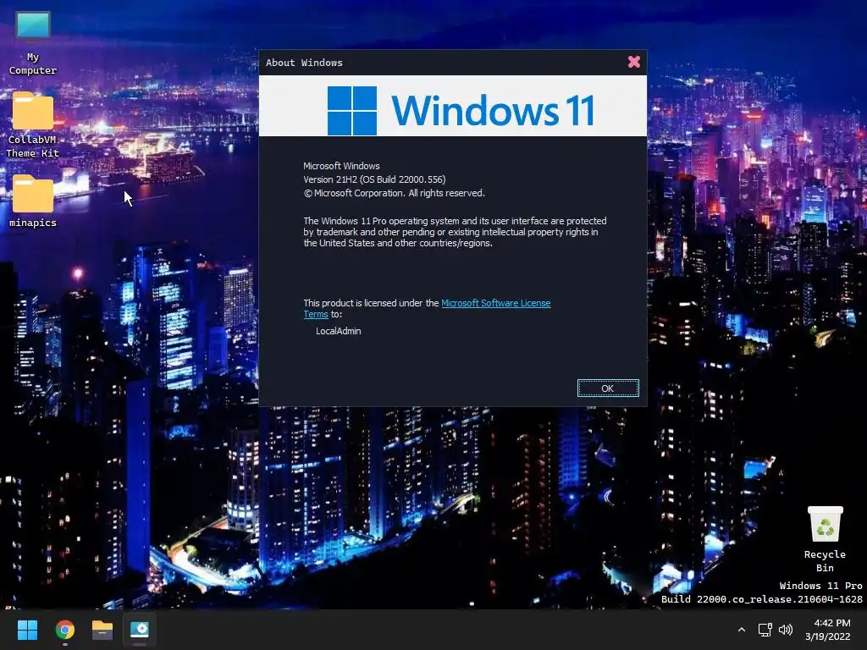Click the Windows 11 logo banner
This screenshot has width=867, height=650.
[453, 106]
